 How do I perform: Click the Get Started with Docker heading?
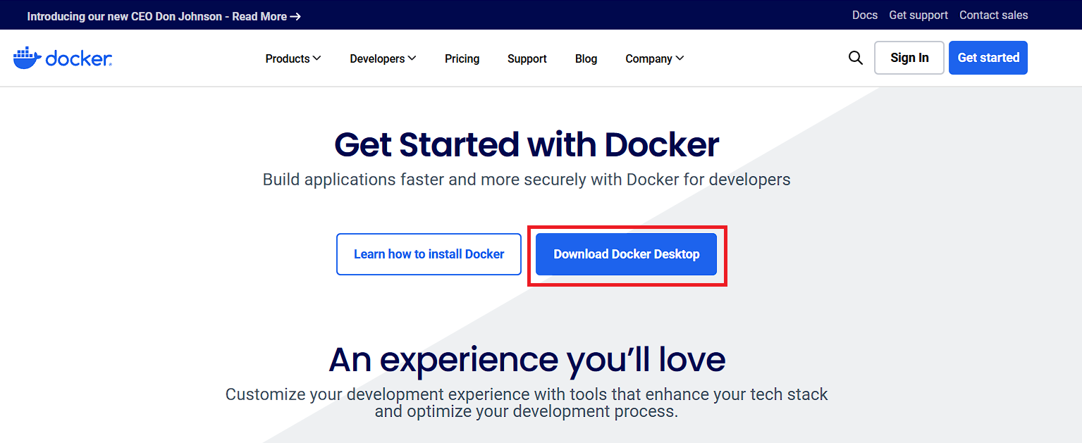[526, 144]
